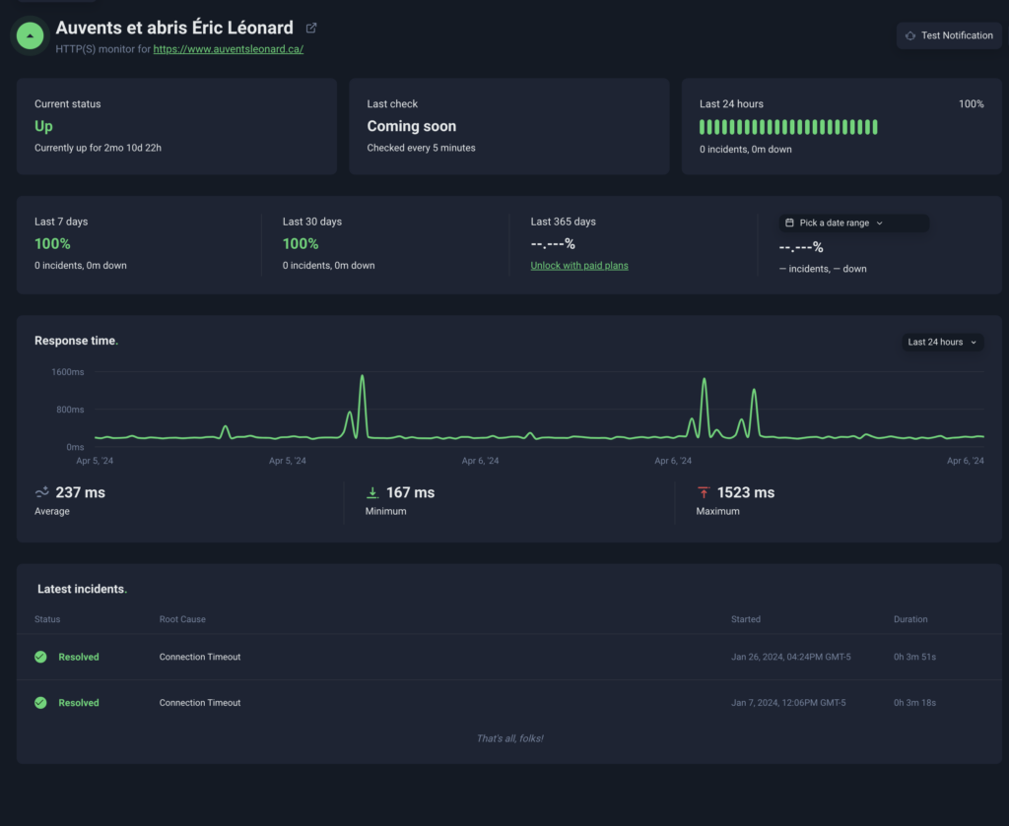Click the Started column header in incidents

[746, 619]
